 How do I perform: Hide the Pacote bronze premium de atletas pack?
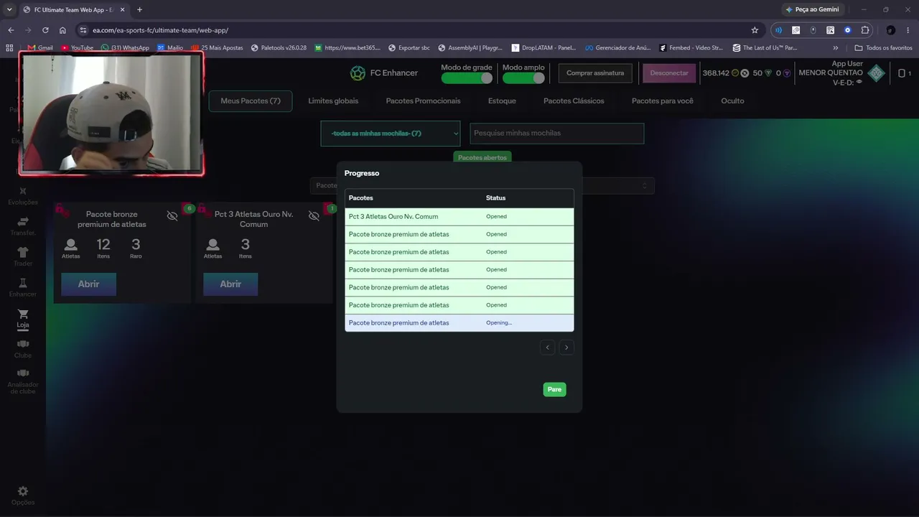tap(172, 216)
